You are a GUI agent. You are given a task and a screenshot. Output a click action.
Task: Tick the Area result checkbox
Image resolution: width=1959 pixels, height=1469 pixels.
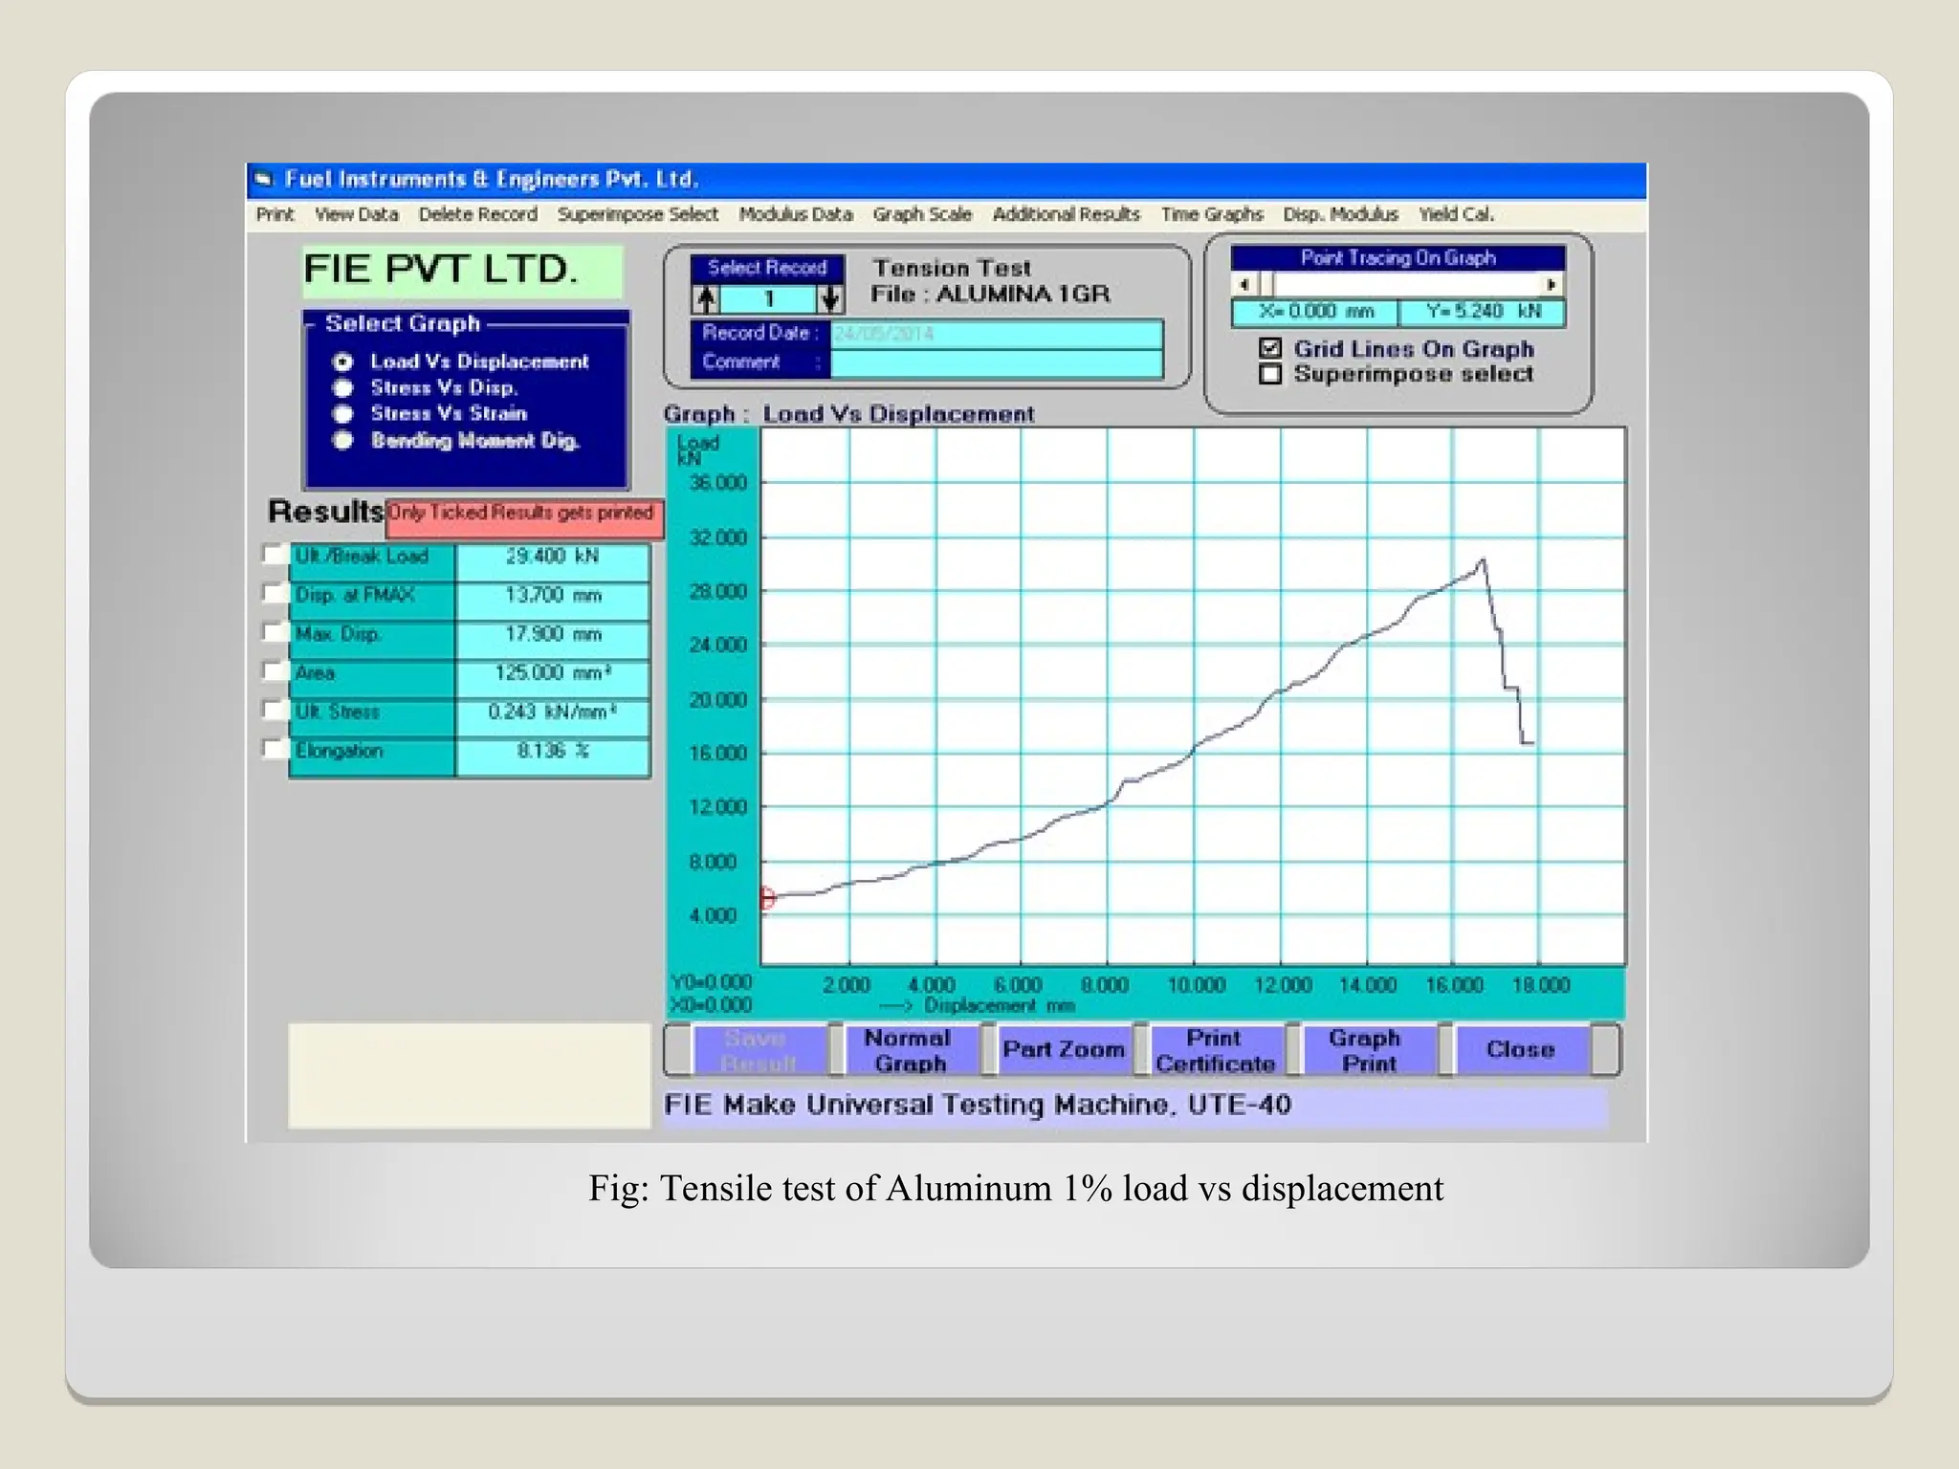(275, 671)
